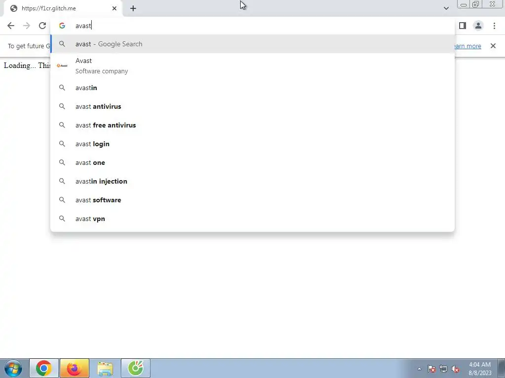Click the muted volume tray icon
Image resolution: width=505 pixels, height=378 pixels.
pos(455,369)
